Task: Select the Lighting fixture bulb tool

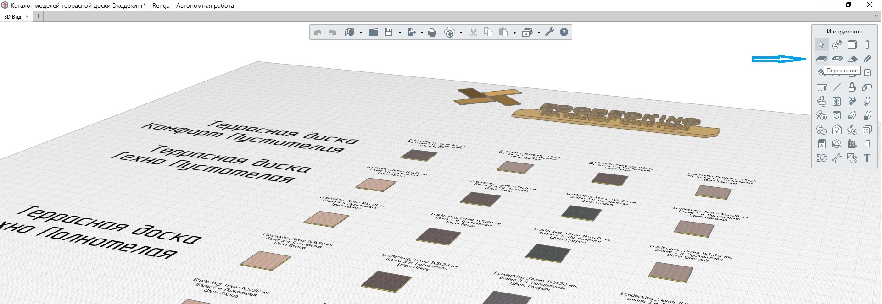Action: pyautogui.click(x=837, y=130)
